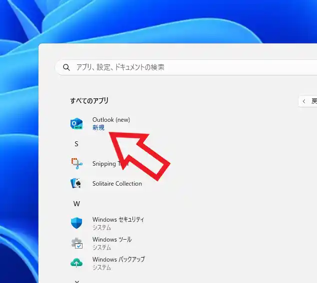Screen dimensions: 317x283
Task: Click the Snipping Tool scissors icon
Action: coord(77,164)
